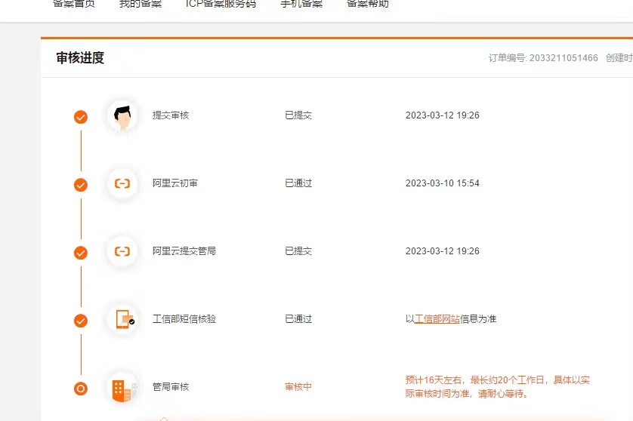Image resolution: width=633 pixels, height=421 pixels.
Task: Switch to 手机备案 tab
Action: click(x=301, y=4)
